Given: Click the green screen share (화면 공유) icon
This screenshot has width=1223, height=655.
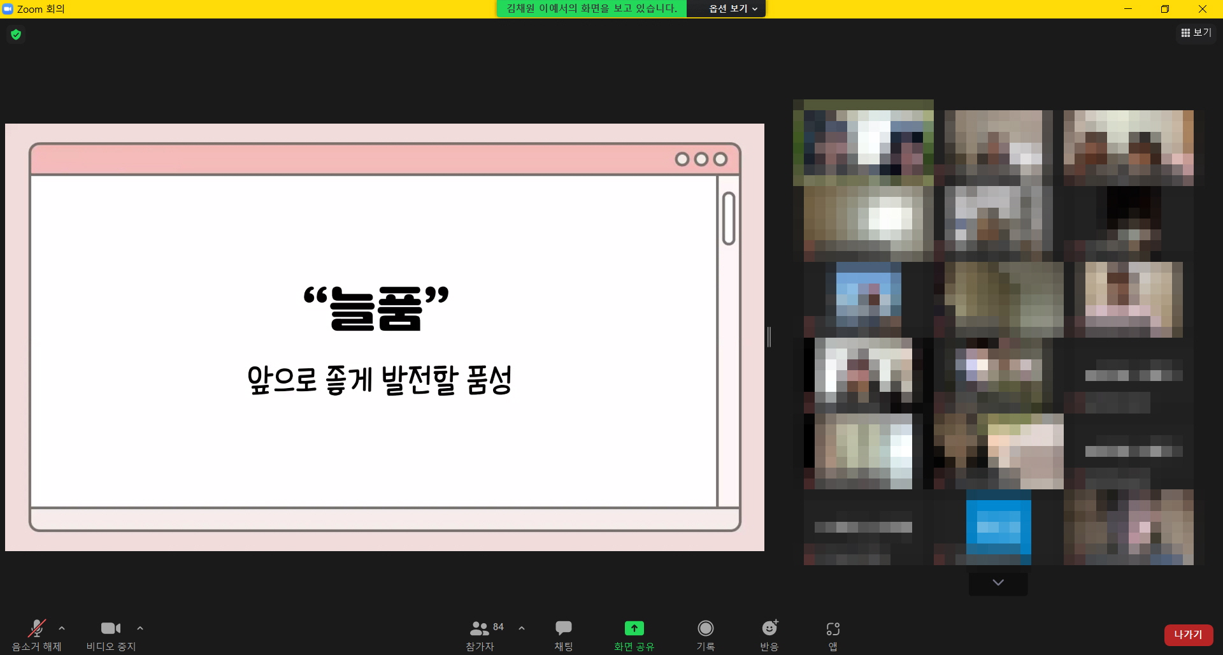Looking at the screenshot, I should point(634,628).
